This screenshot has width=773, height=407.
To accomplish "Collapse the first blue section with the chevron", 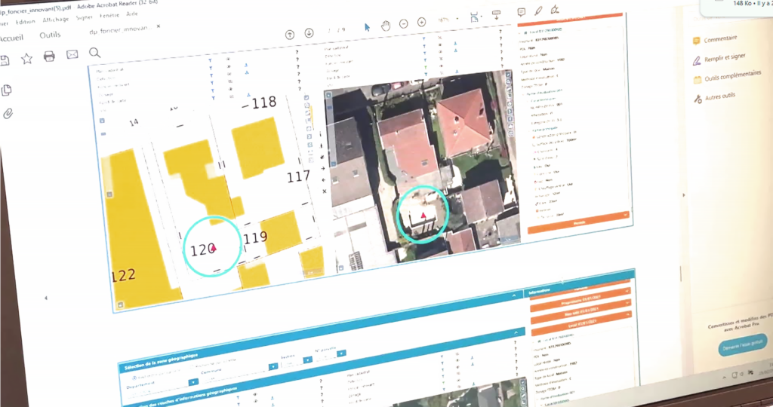I will click(513, 295).
